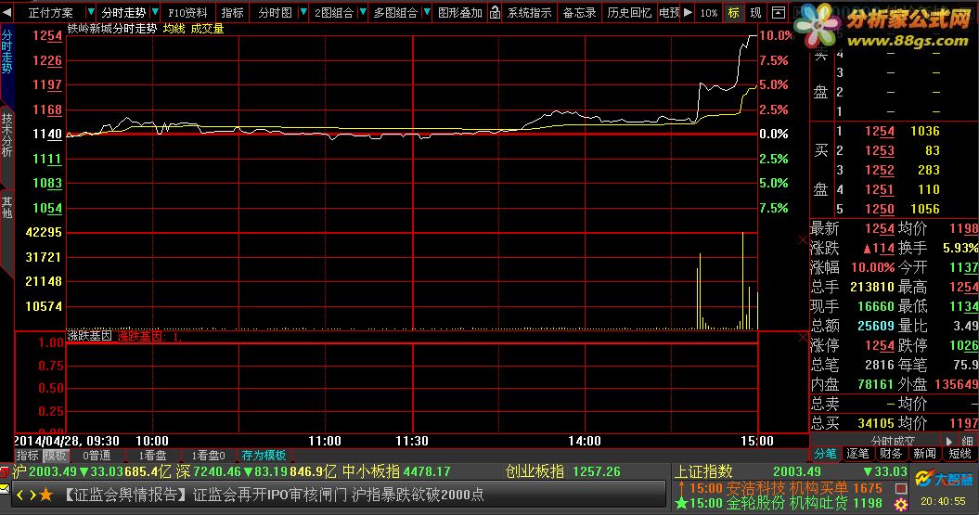Open F10资料 in the toolbar
Viewport: 979px width, 515px height.
click(x=187, y=12)
